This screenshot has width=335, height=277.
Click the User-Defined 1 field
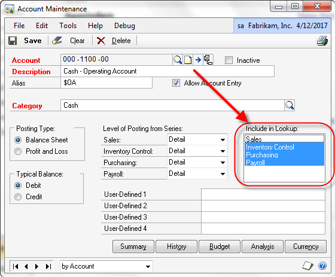(263, 194)
